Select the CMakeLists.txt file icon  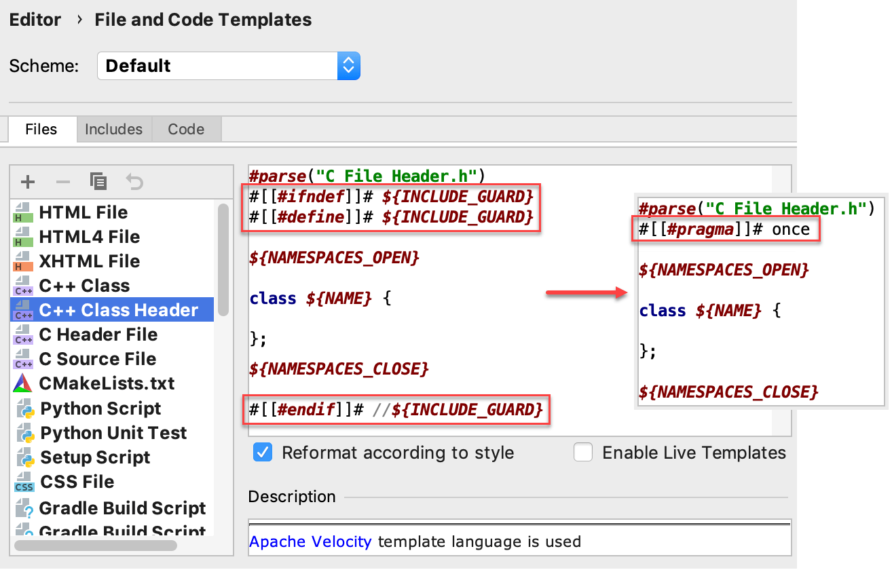pyautogui.click(x=22, y=383)
